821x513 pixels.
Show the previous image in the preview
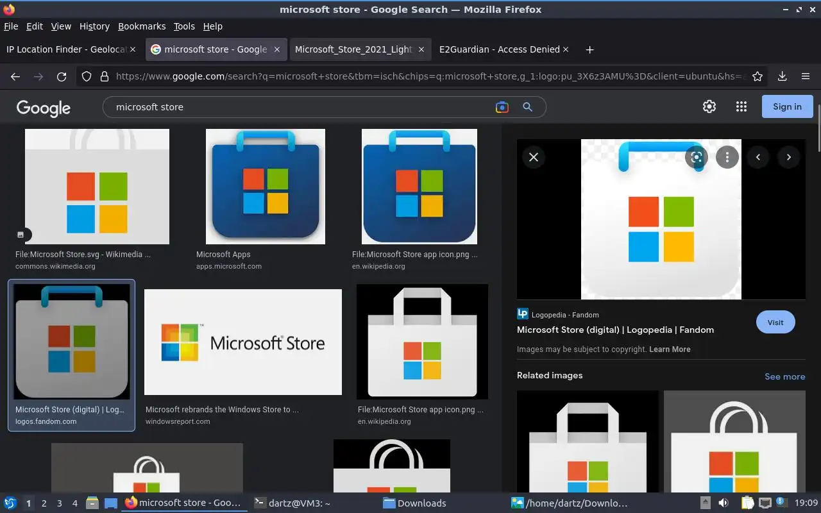758,157
